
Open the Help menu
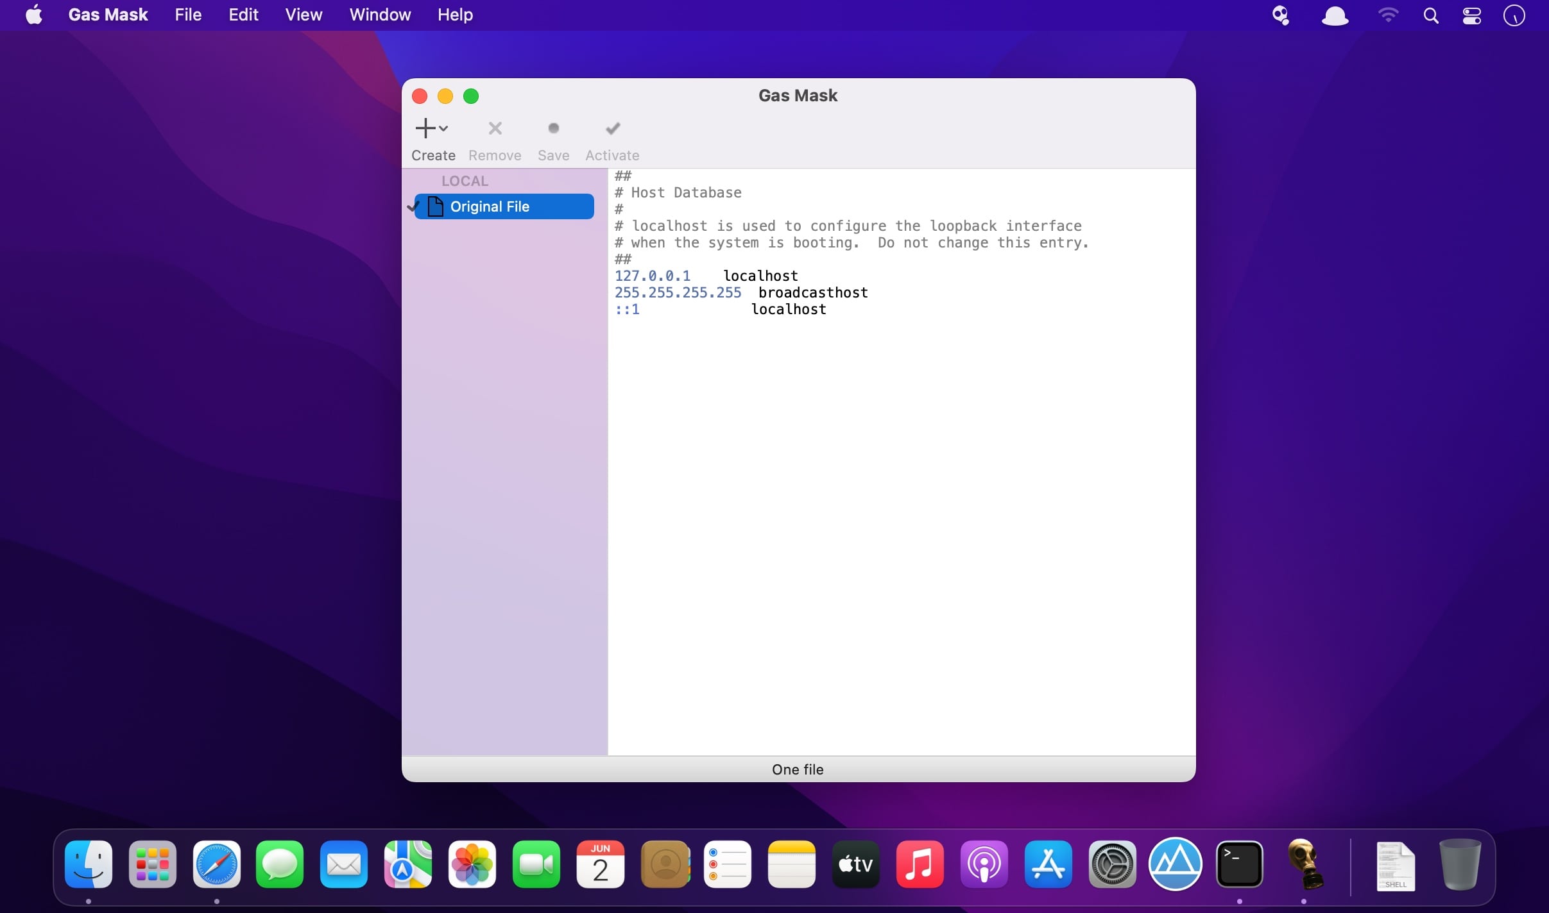click(x=455, y=15)
